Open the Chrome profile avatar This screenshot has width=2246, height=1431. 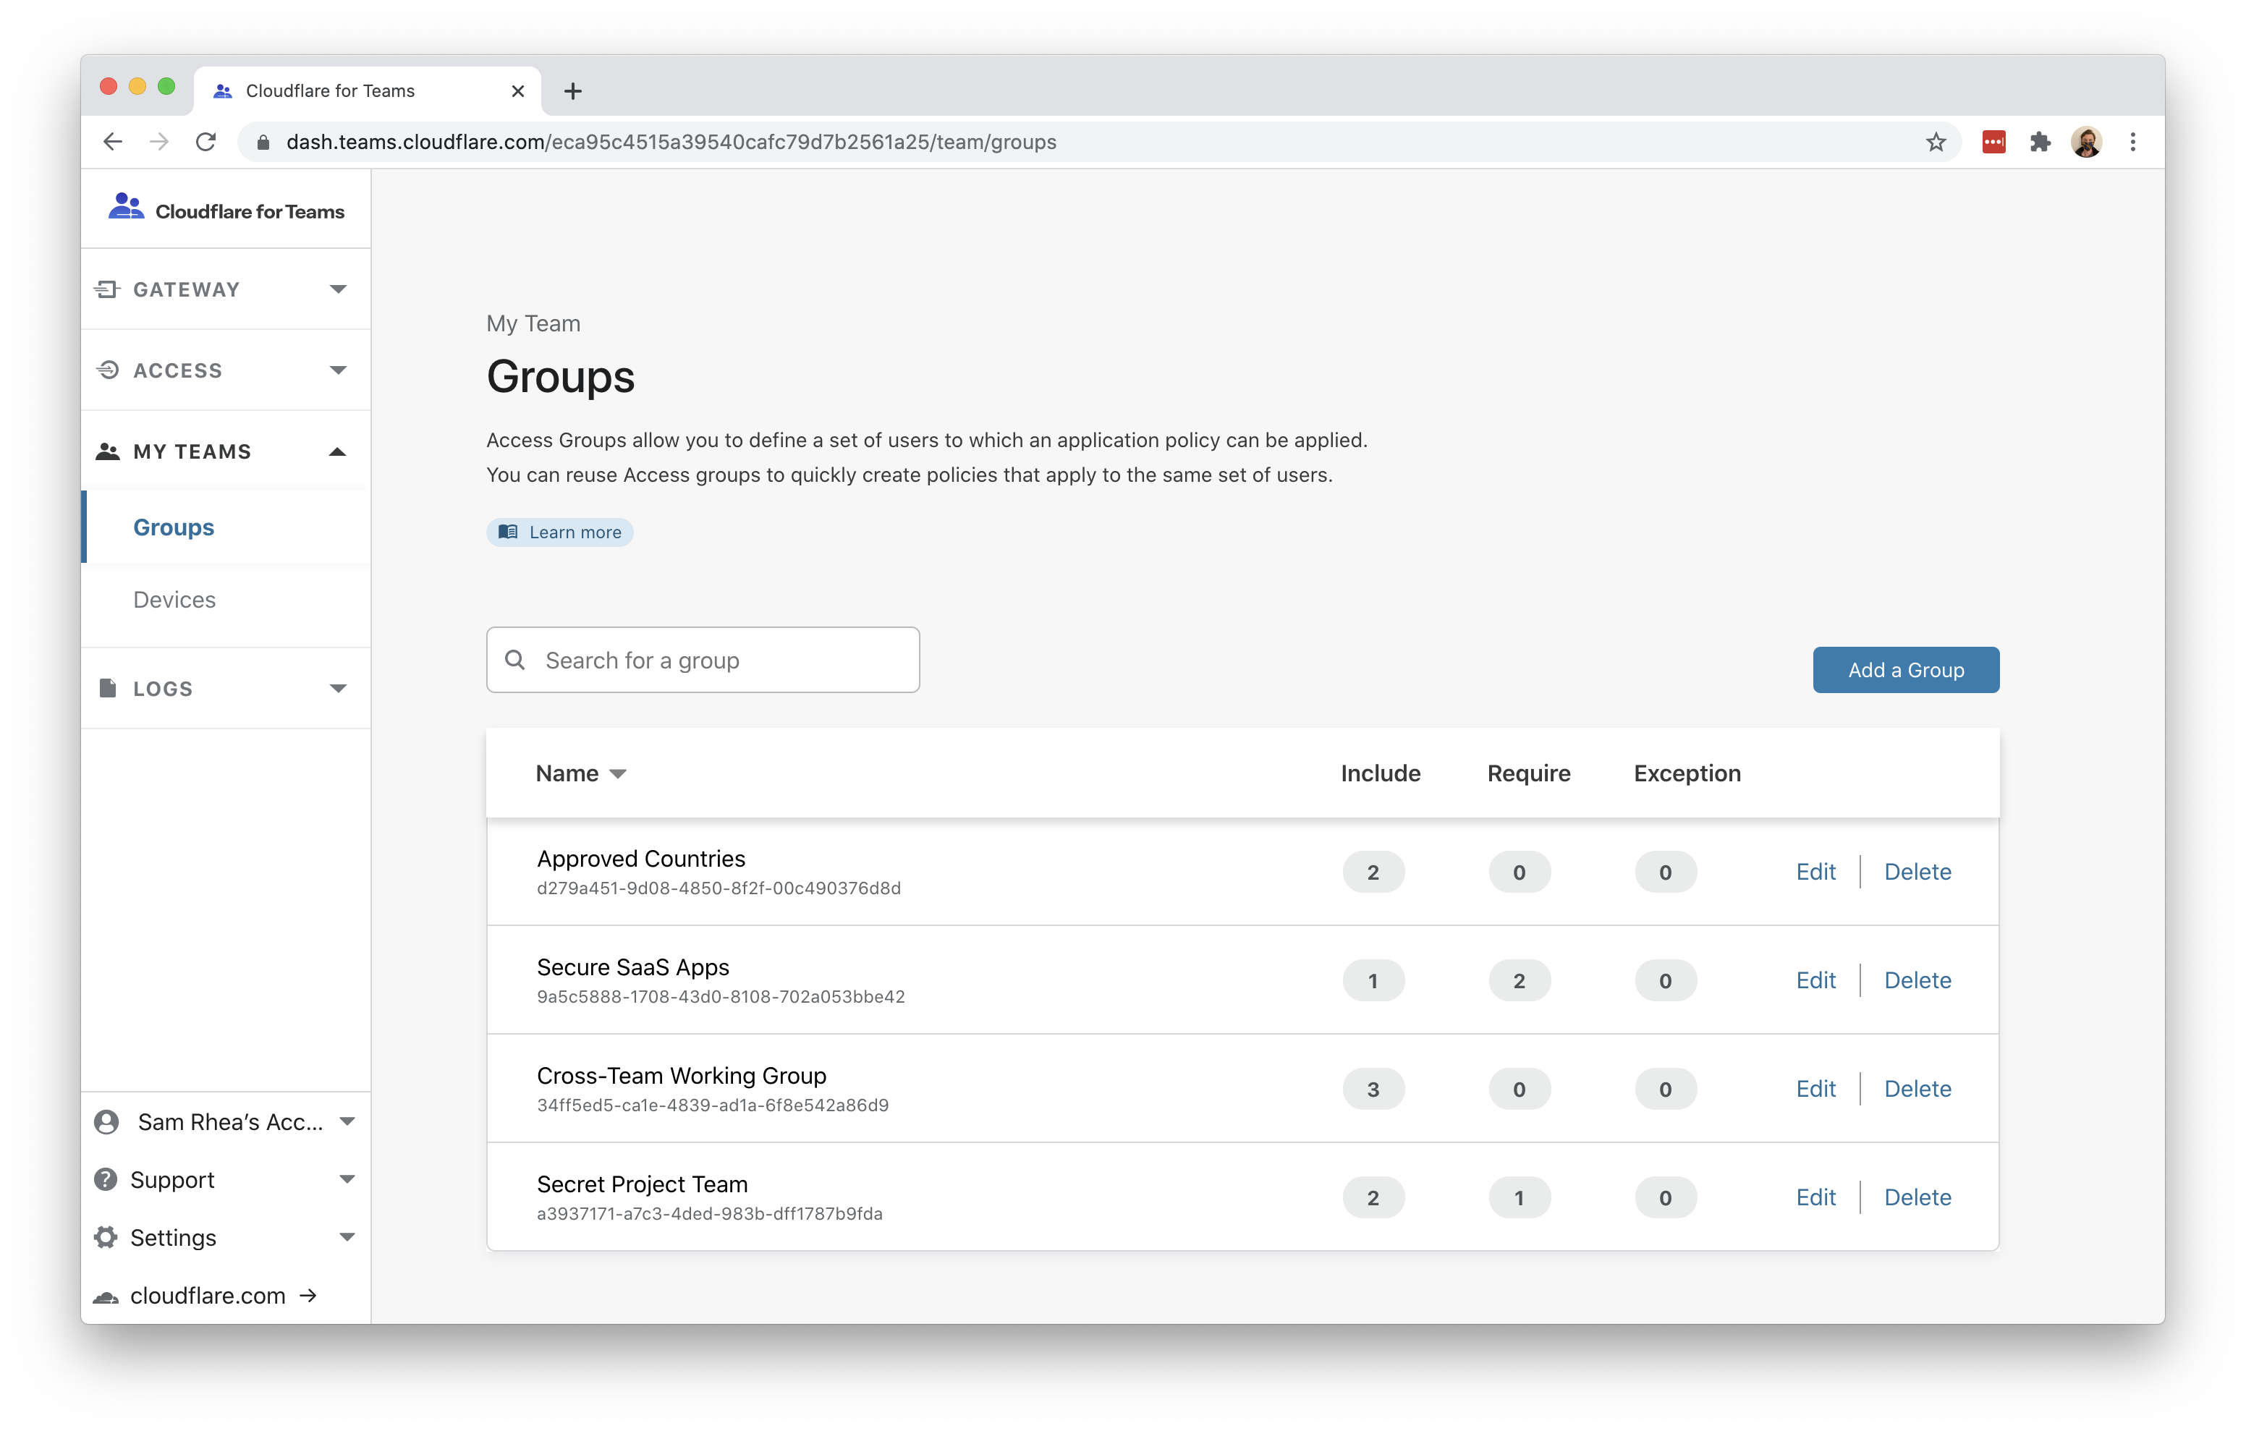[2085, 142]
